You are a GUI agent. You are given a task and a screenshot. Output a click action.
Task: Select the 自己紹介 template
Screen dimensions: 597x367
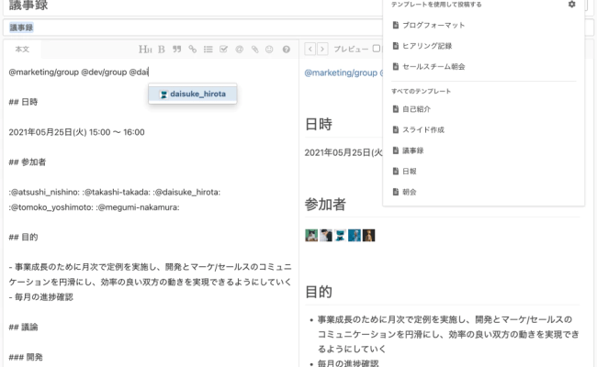point(411,109)
